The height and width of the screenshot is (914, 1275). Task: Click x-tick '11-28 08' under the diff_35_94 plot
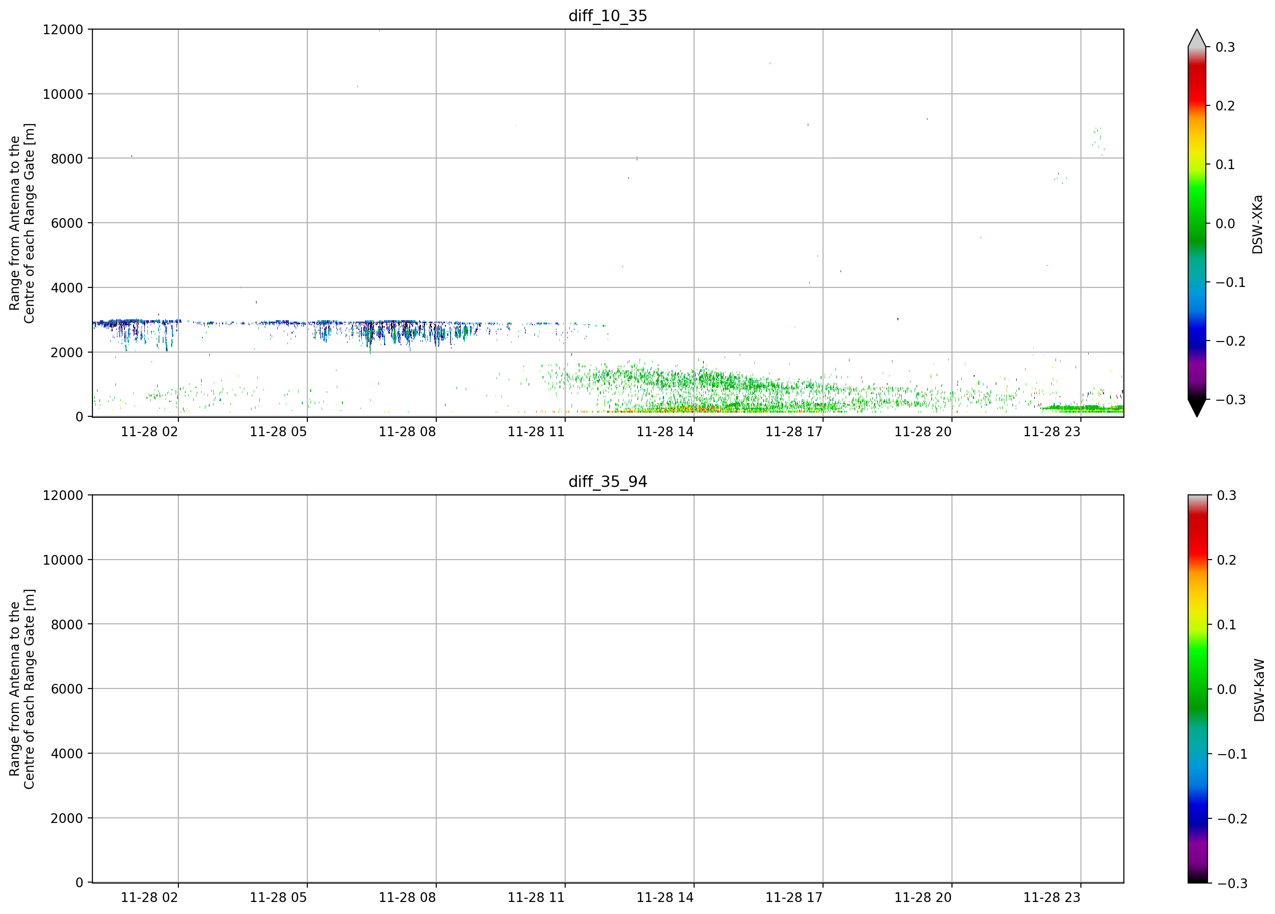[x=407, y=898]
